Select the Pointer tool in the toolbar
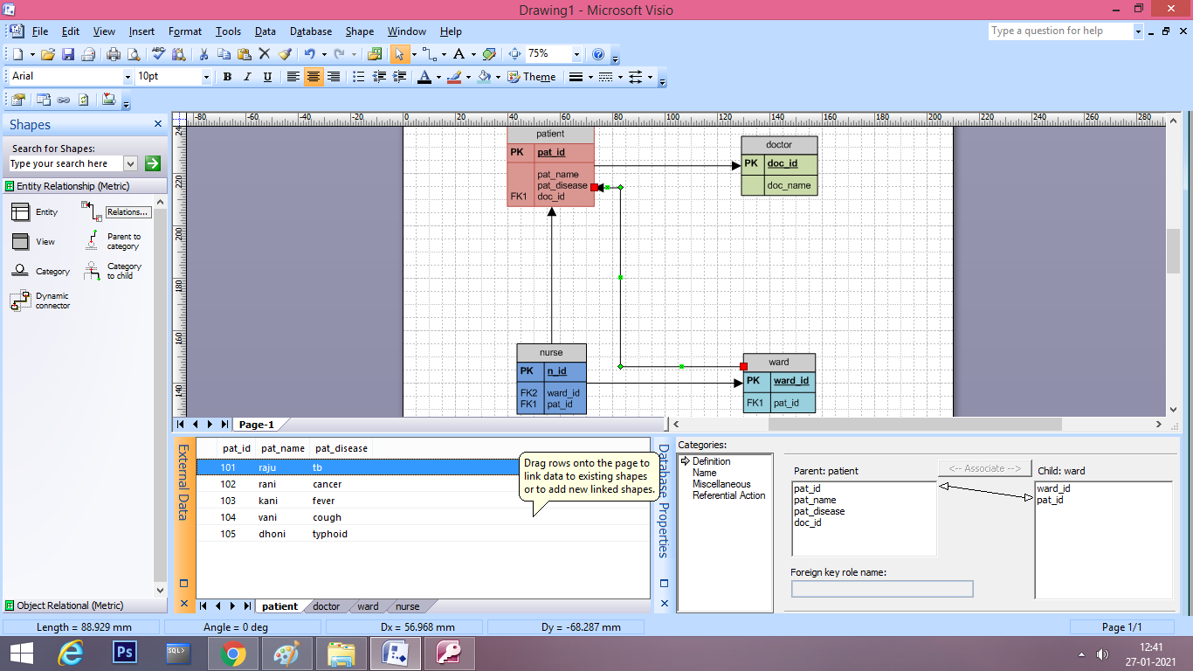The height and width of the screenshot is (671, 1193). click(401, 53)
